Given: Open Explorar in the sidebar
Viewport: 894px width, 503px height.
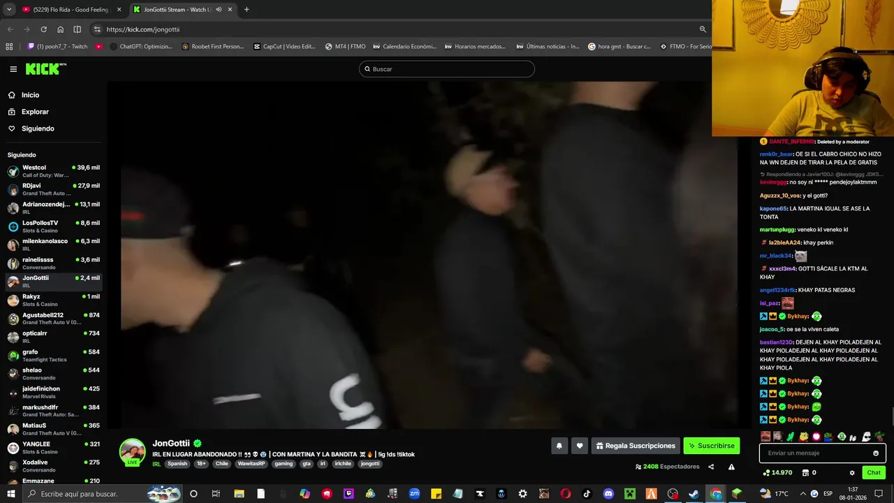Looking at the screenshot, I should coord(35,112).
